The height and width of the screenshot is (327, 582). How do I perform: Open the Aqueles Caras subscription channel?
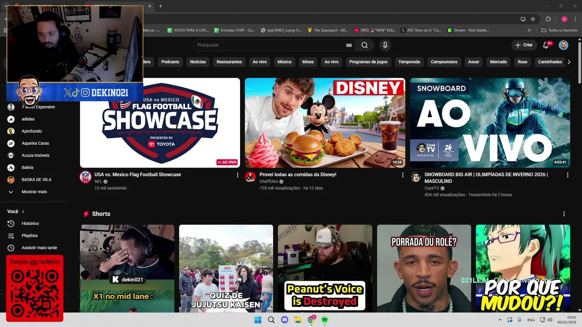(35, 144)
